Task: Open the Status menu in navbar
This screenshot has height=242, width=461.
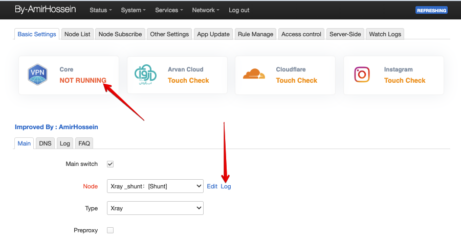Action: [102, 10]
